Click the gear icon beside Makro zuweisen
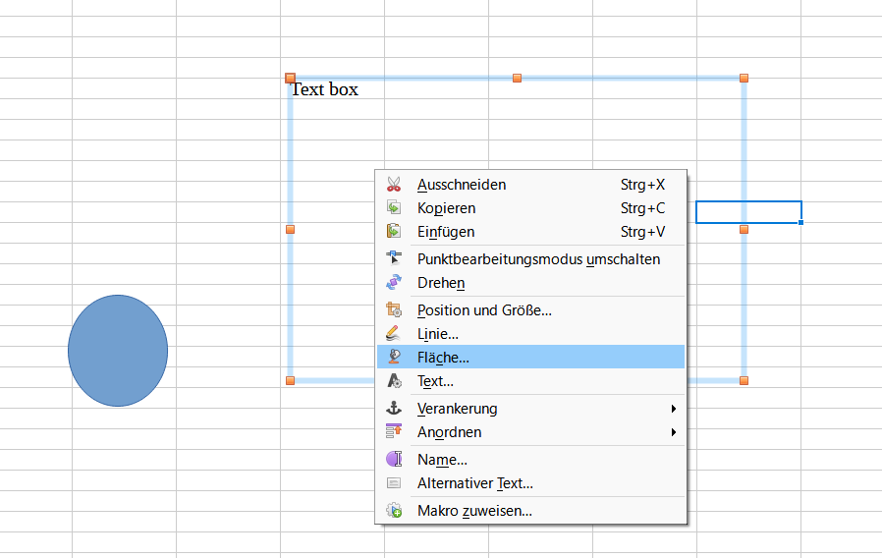Image resolution: width=882 pixels, height=558 pixels. pyautogui.click(x=394, y=510)
